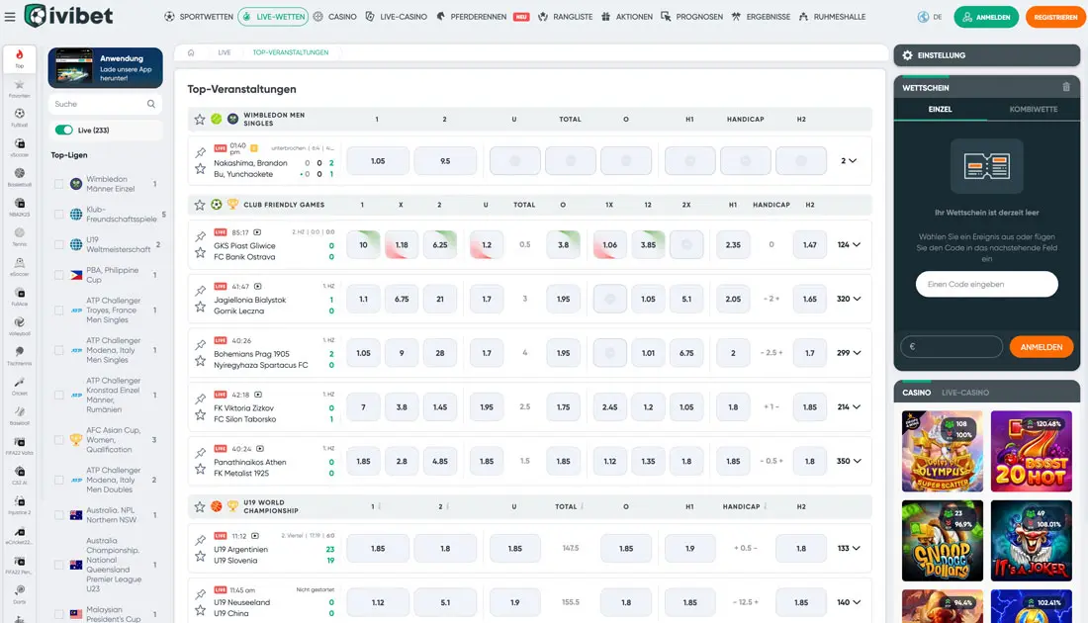The width and height of the screenshot is (1088, 623).
Task: Bet on odds 1.05 for Nakashima
Action: pyautogui.click(x=378, y=161)
